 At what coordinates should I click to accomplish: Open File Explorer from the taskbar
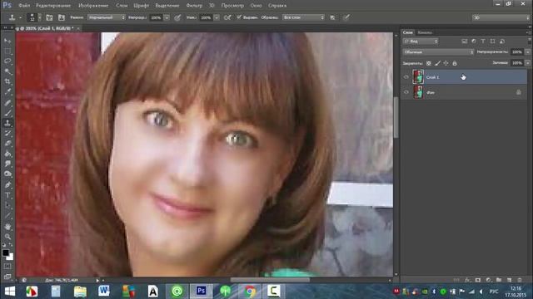(80, 292)
